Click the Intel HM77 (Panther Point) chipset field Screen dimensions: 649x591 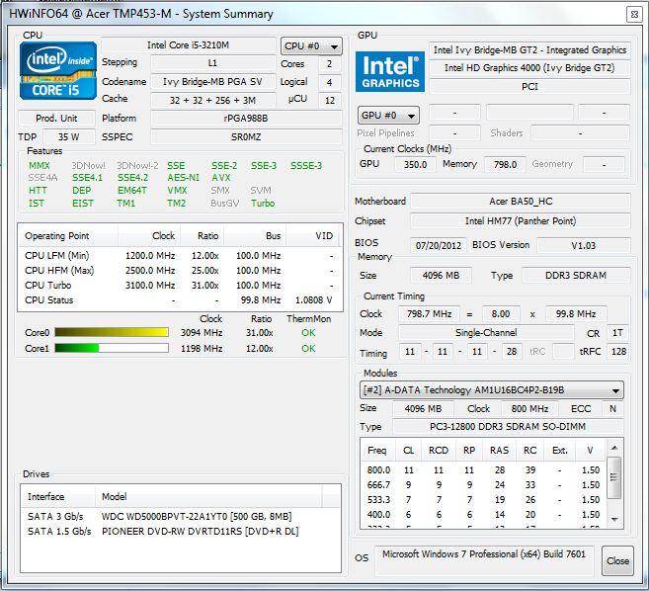[x=521, y=220]
